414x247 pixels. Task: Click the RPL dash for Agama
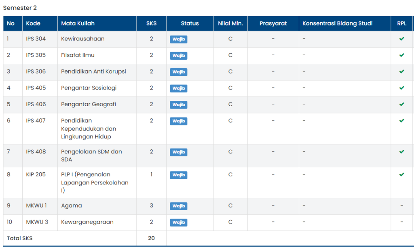401,205
